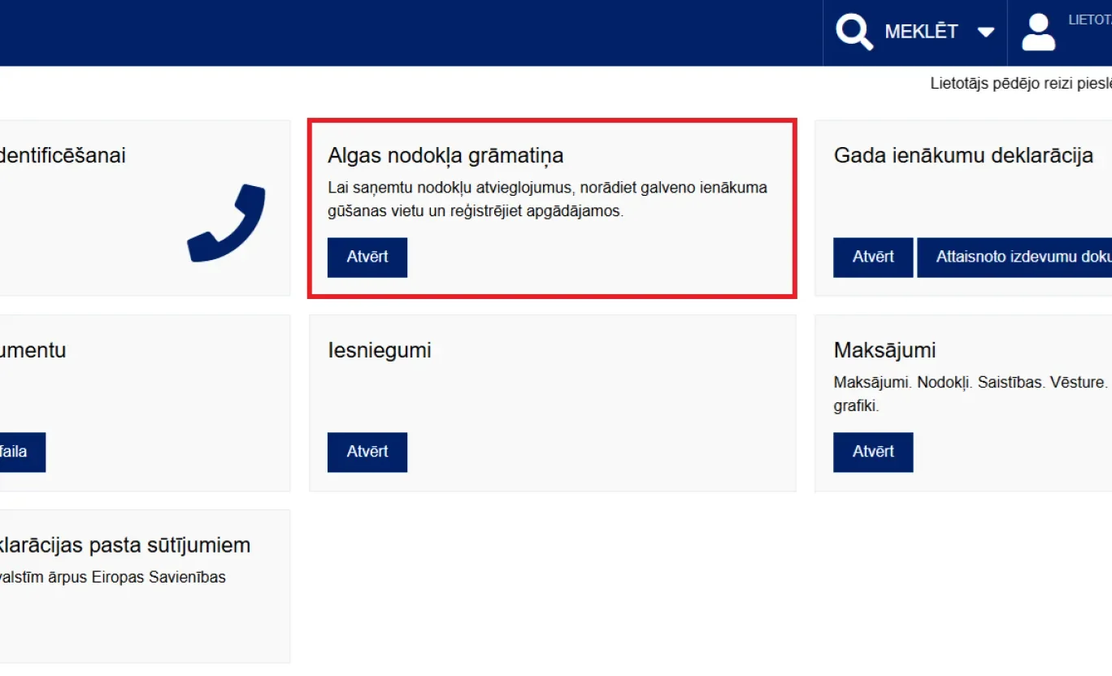Expand the MEKLĒT dropdown arrow
The image size is (1112, 676).
pos(985,32)
